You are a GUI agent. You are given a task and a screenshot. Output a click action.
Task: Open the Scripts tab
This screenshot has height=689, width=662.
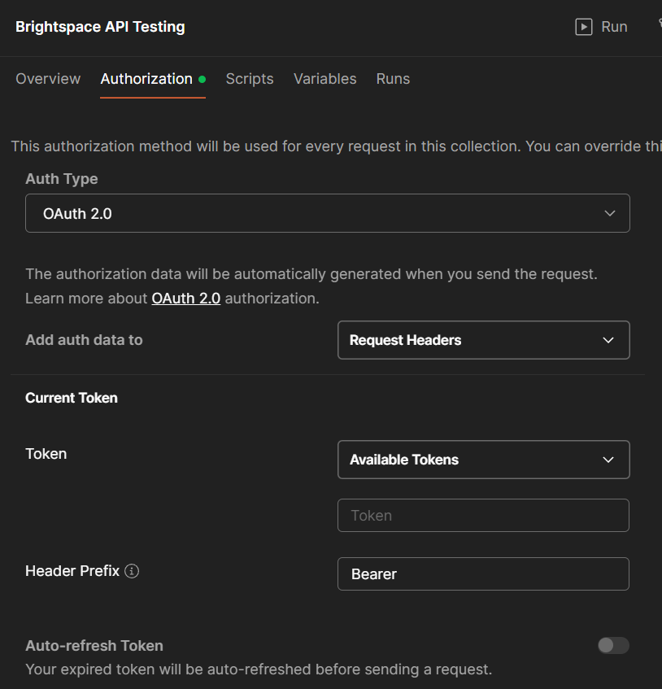(x=250, y=79)
